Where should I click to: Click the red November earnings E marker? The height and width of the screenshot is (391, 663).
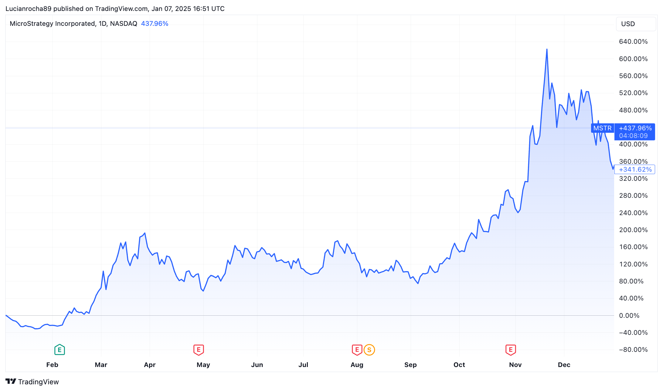pyautogui.click(x=511, y=350)
